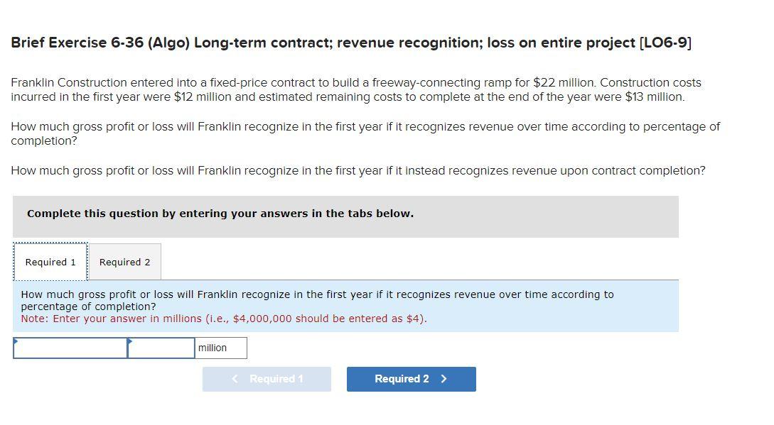The width and height of the screenshot is (774, 425).
Task: Open the gross profit or loss selection field
Action: point(70,348)
